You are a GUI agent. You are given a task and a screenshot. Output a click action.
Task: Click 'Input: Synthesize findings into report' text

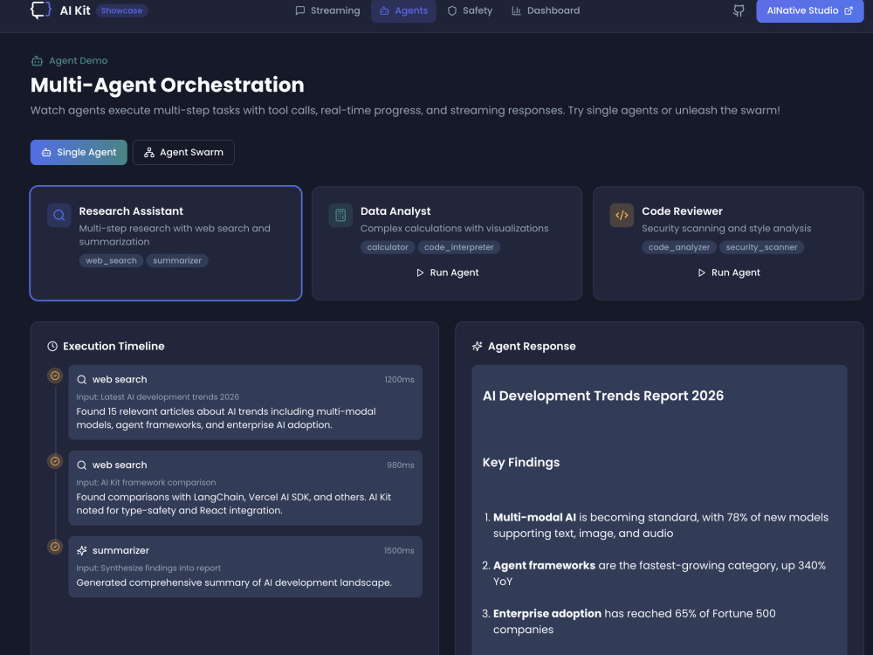coord(148,569)
